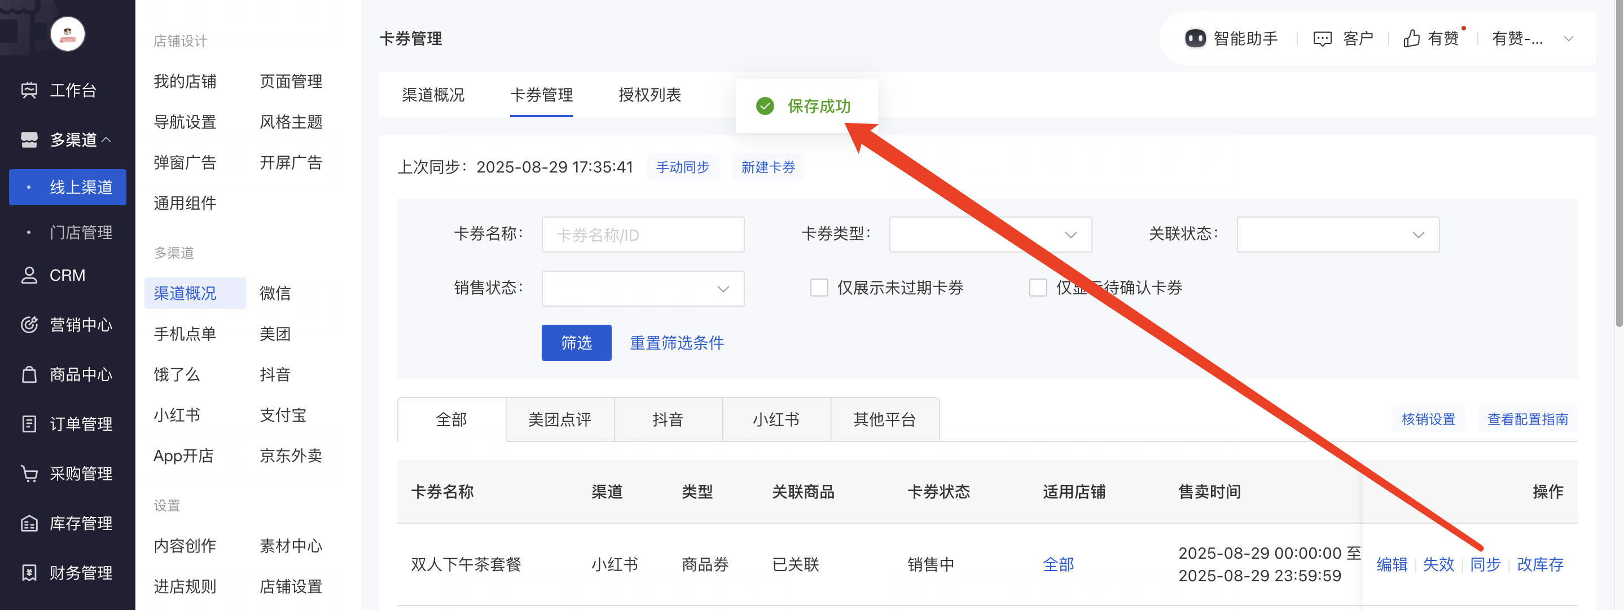Enable 仅展示未过期卡券 checkbox
Screen dimensions: 1624x610
point(819,288)
